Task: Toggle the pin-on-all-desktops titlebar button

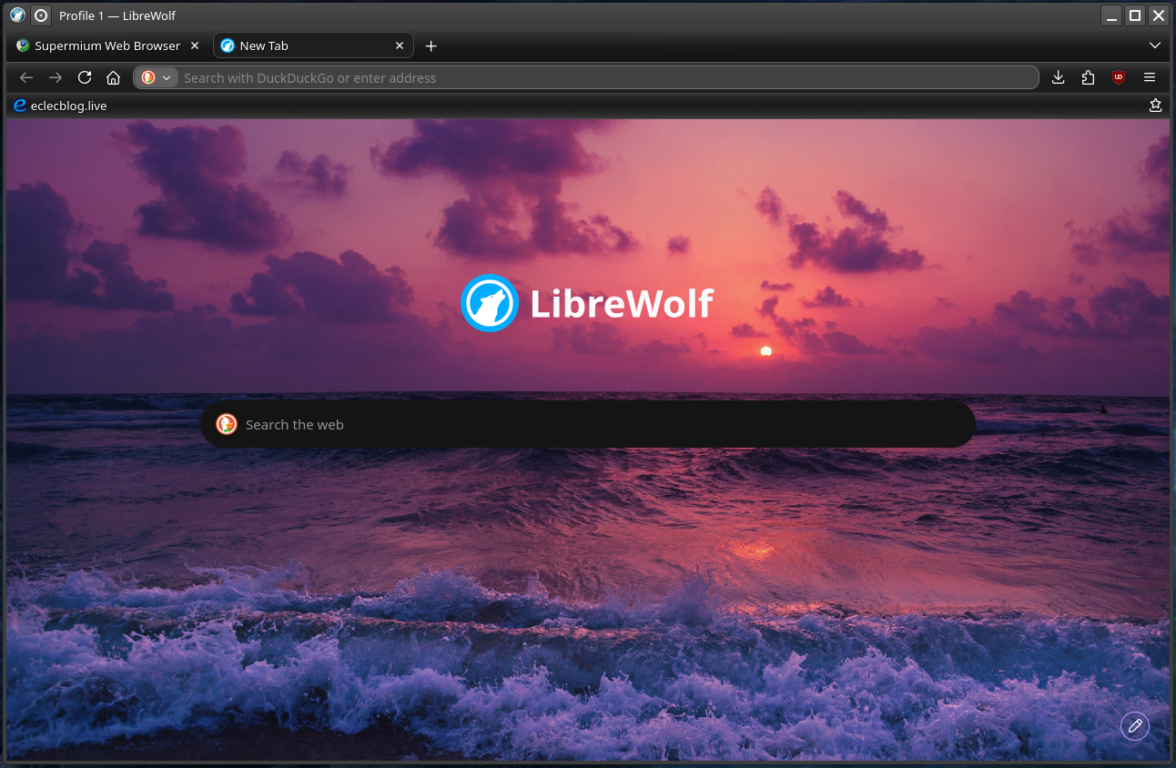Action: (x=41, y=15)
